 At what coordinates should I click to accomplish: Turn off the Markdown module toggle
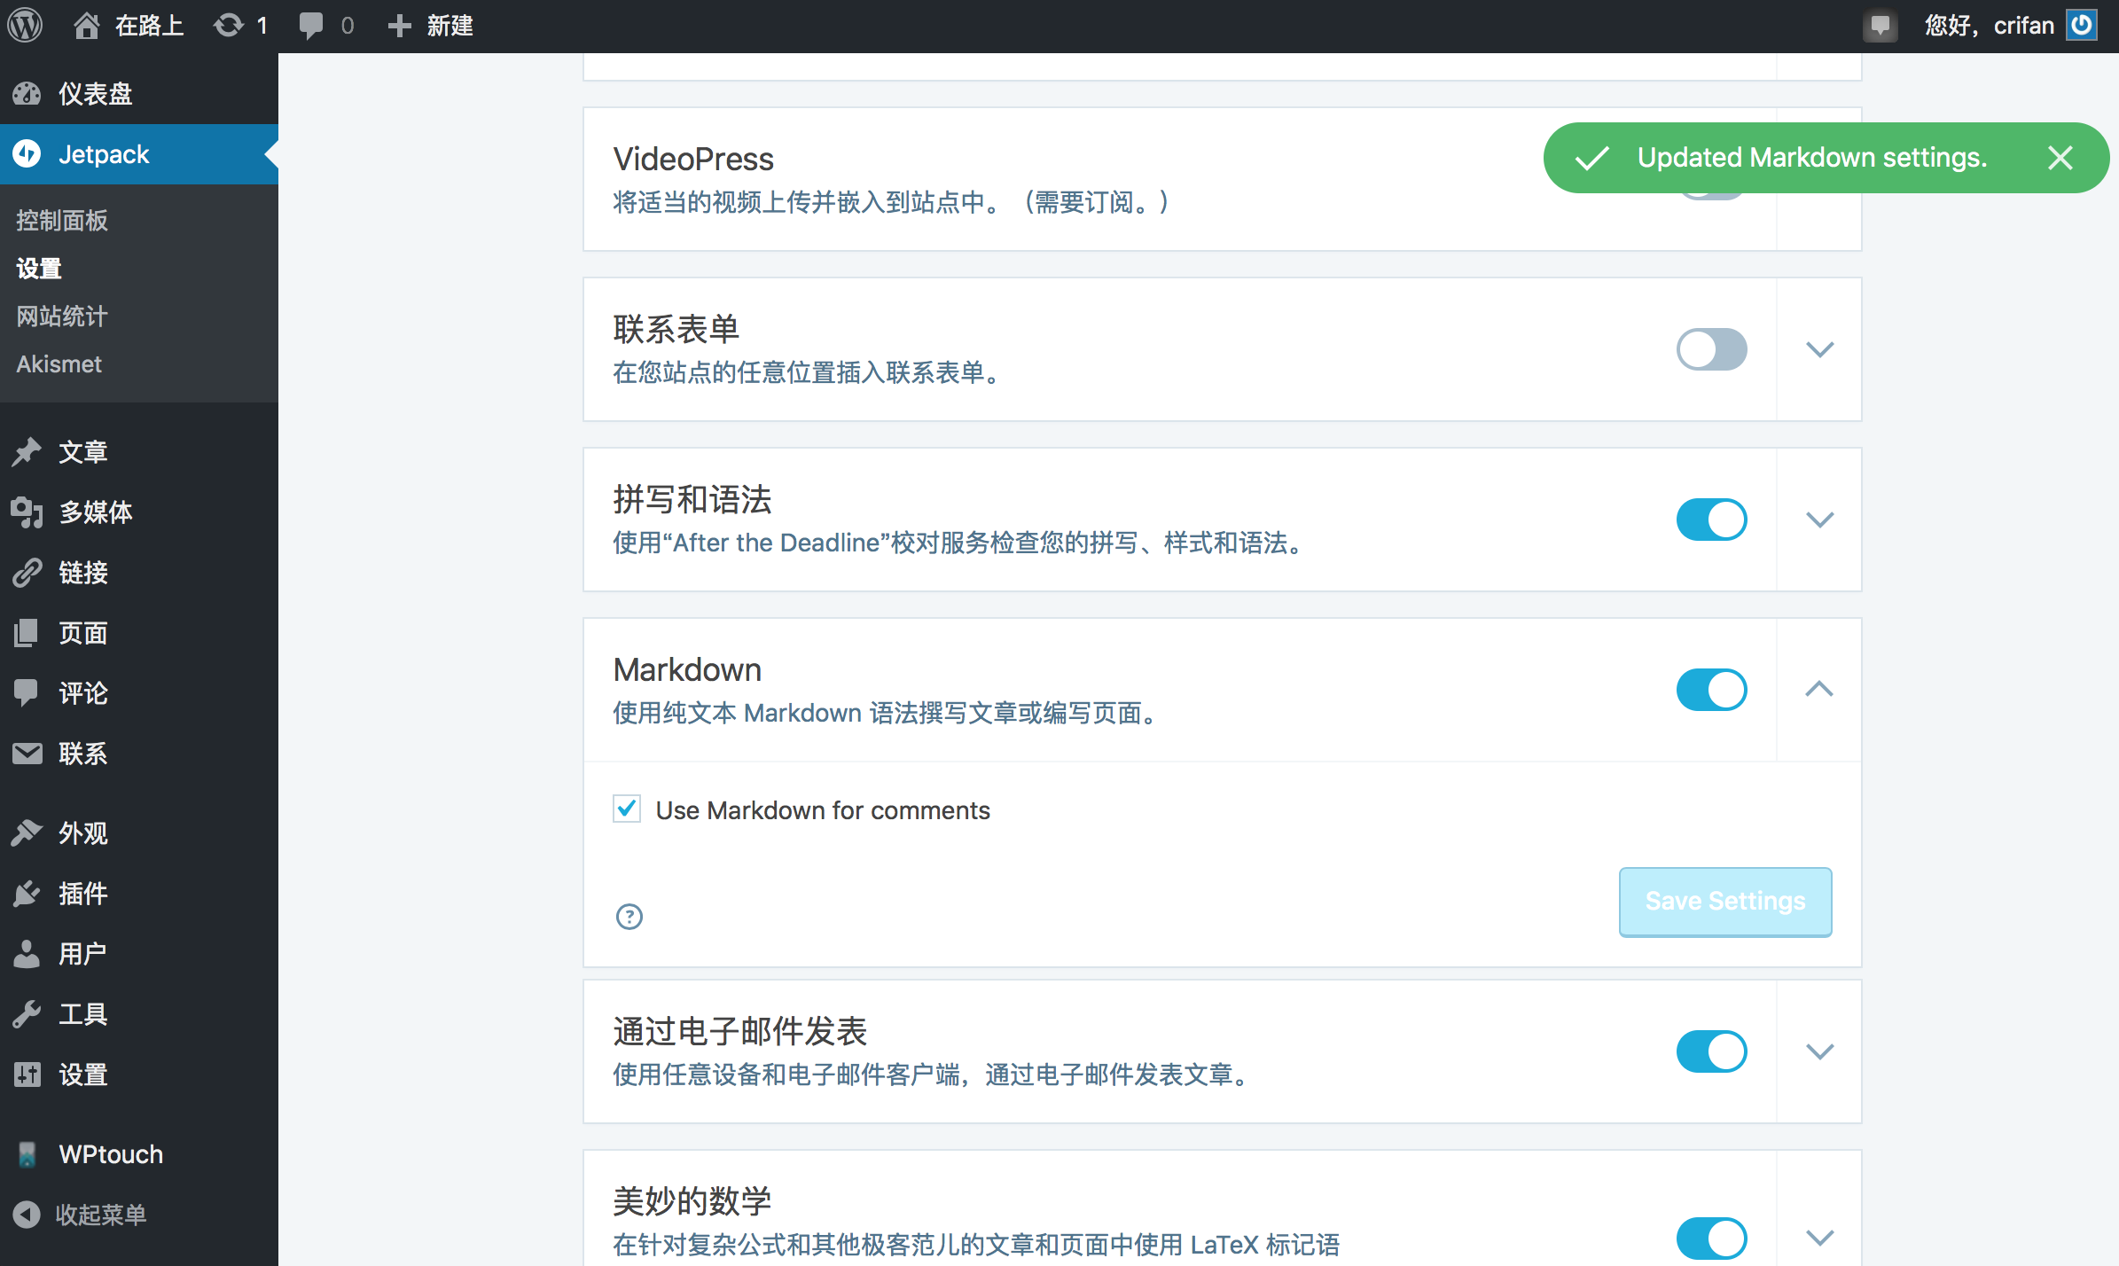1711,690
